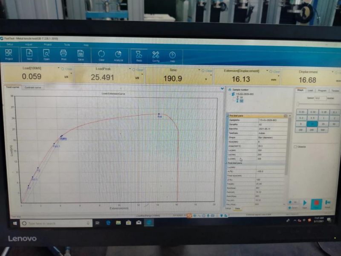Click the Windows search box
The width and height of the screenshot is (341, 256).
point(56,223)
